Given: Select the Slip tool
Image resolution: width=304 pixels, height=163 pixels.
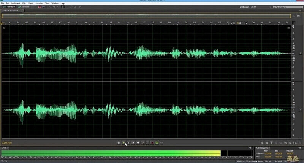Looking at the screenshot, I should click(x=59, y=7).
